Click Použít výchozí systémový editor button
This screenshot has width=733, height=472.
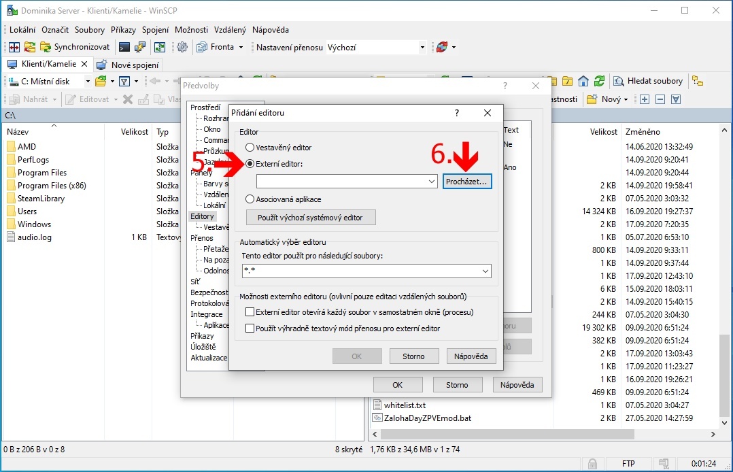(x=310, y=218)
